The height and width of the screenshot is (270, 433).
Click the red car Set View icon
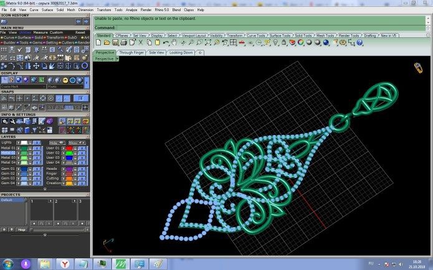pyautogui.click(x=242, y=42)
